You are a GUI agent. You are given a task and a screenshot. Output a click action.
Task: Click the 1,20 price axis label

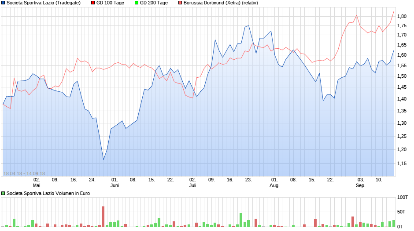402,149
